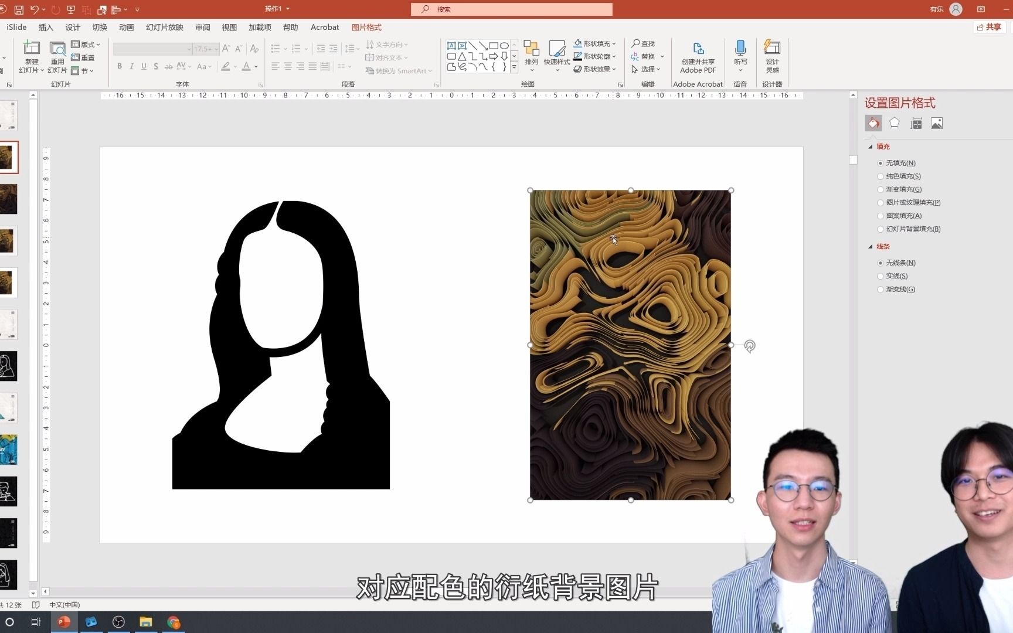
Task: Click the PowerPoint icon in the taskbar
Action: 64,622
